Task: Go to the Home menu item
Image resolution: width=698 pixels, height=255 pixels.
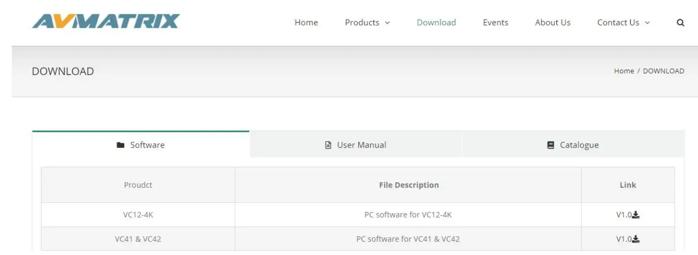Action: click(306, 23)
